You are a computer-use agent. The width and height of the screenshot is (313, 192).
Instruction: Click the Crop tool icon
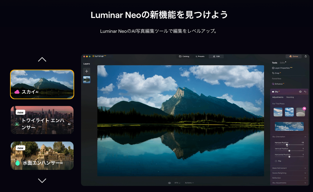point(273,73)
